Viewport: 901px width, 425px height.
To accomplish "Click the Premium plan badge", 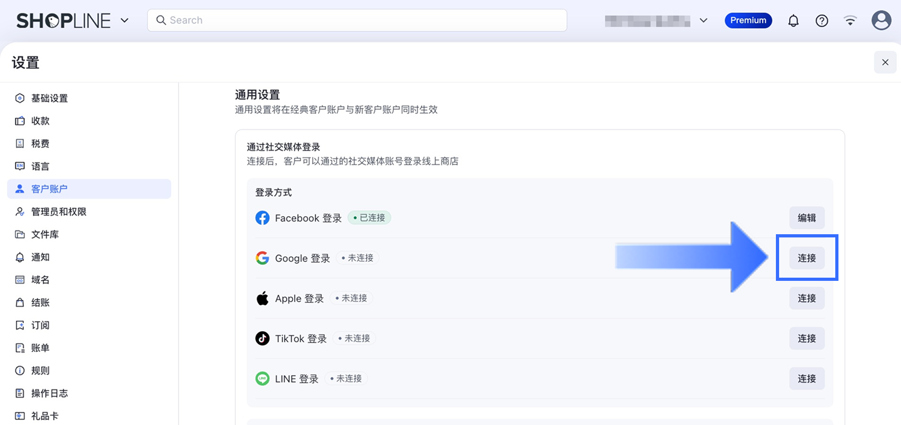I will click(748, 21).
